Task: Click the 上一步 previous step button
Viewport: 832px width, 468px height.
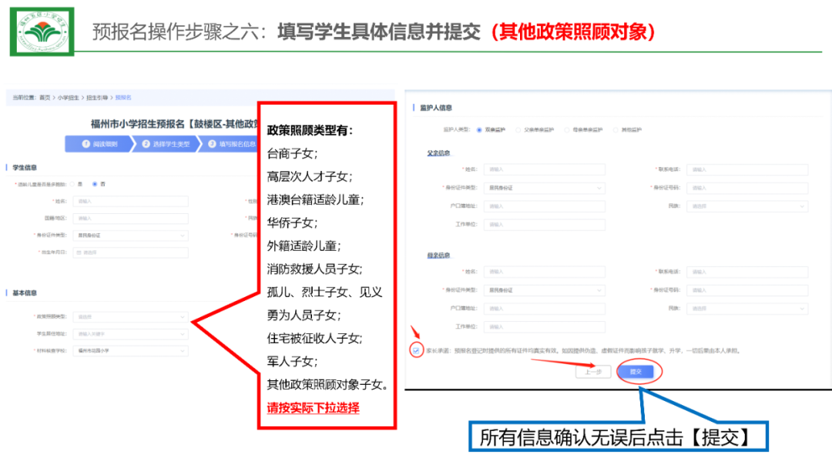Action: (593, 372)
